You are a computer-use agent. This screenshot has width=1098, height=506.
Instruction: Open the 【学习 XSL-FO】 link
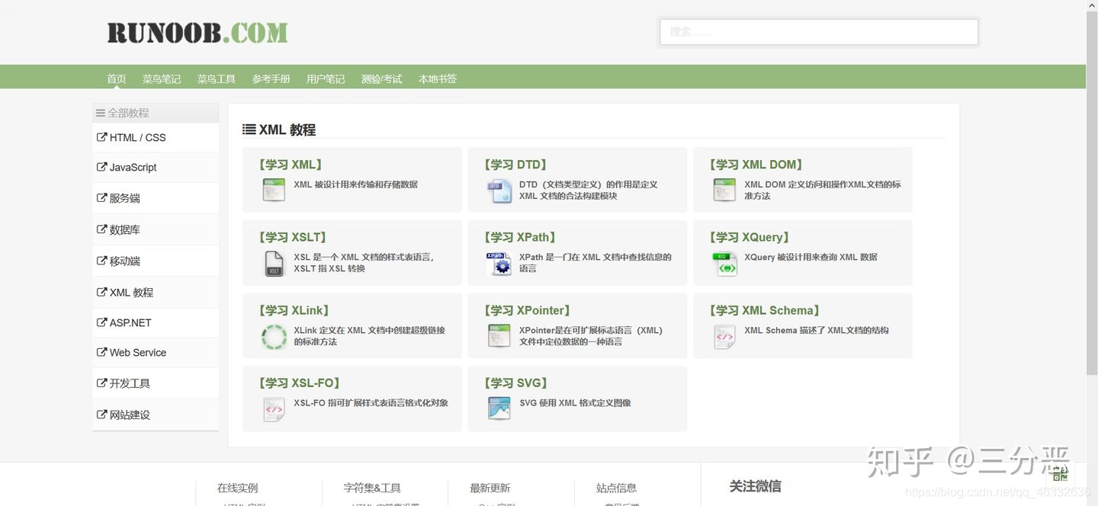pos(300,383)
